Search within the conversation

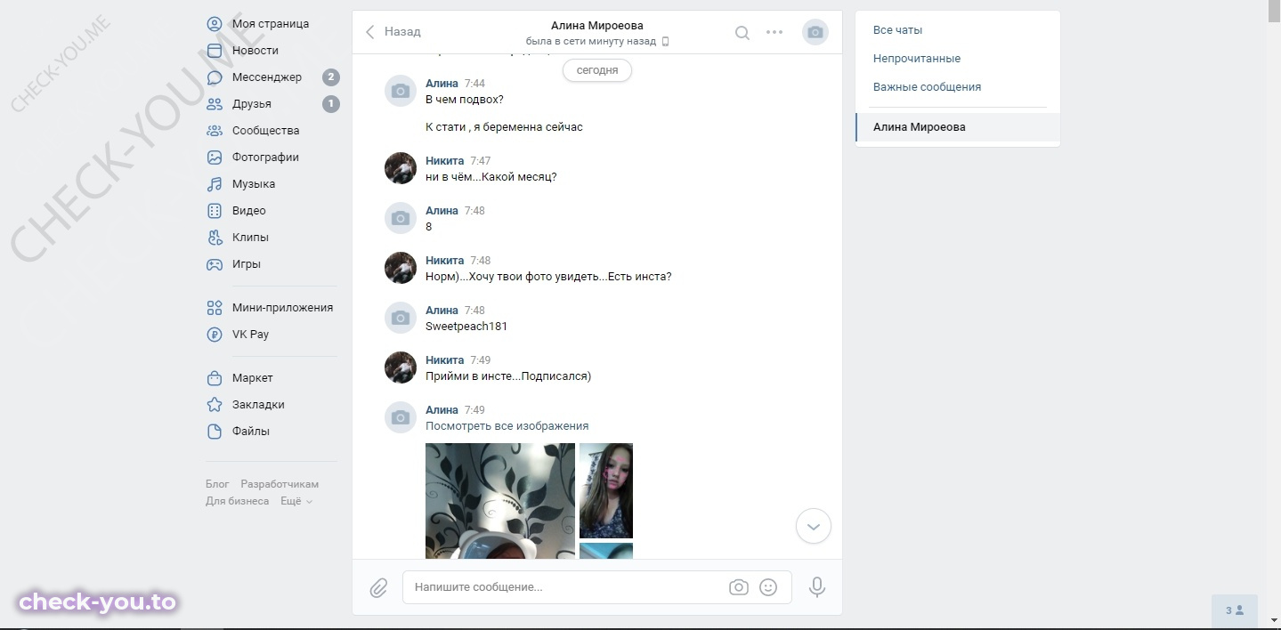point(742,33)
